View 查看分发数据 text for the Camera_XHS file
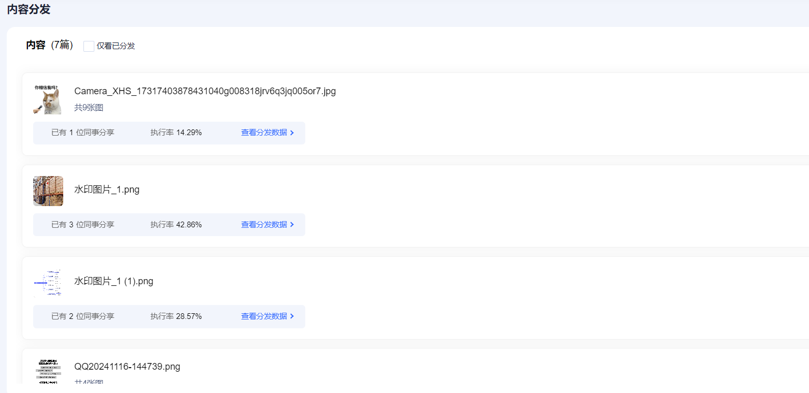809x393 pixels. pyautogui.click(x=264, y=133)
